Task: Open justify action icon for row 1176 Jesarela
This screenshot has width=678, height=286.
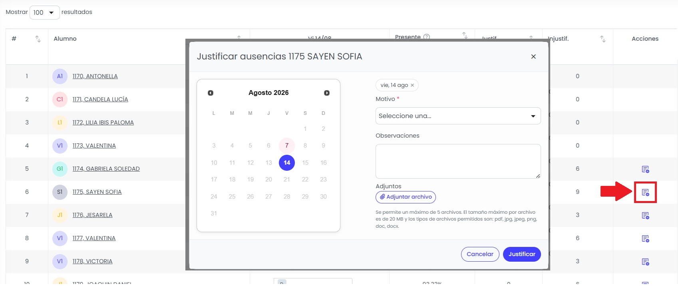Action: 645,215
